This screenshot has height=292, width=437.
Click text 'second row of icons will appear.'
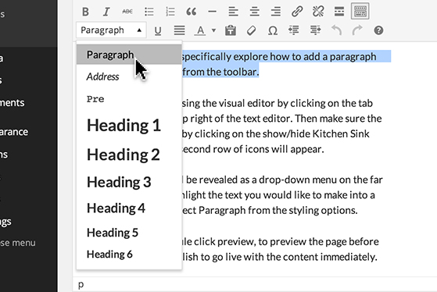click(x=253, y=149)
